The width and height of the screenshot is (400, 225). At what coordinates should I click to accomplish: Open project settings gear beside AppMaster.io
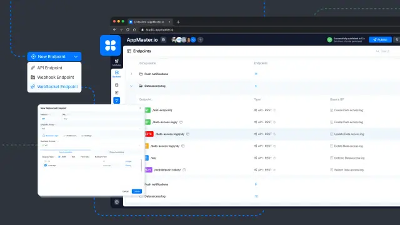point(163,40)
